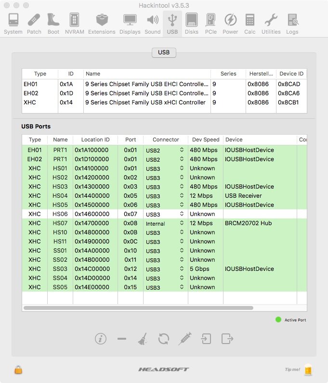Click the Headsoft logo link
This screenshot has height=383, width=328.
[x=164, y=370]
